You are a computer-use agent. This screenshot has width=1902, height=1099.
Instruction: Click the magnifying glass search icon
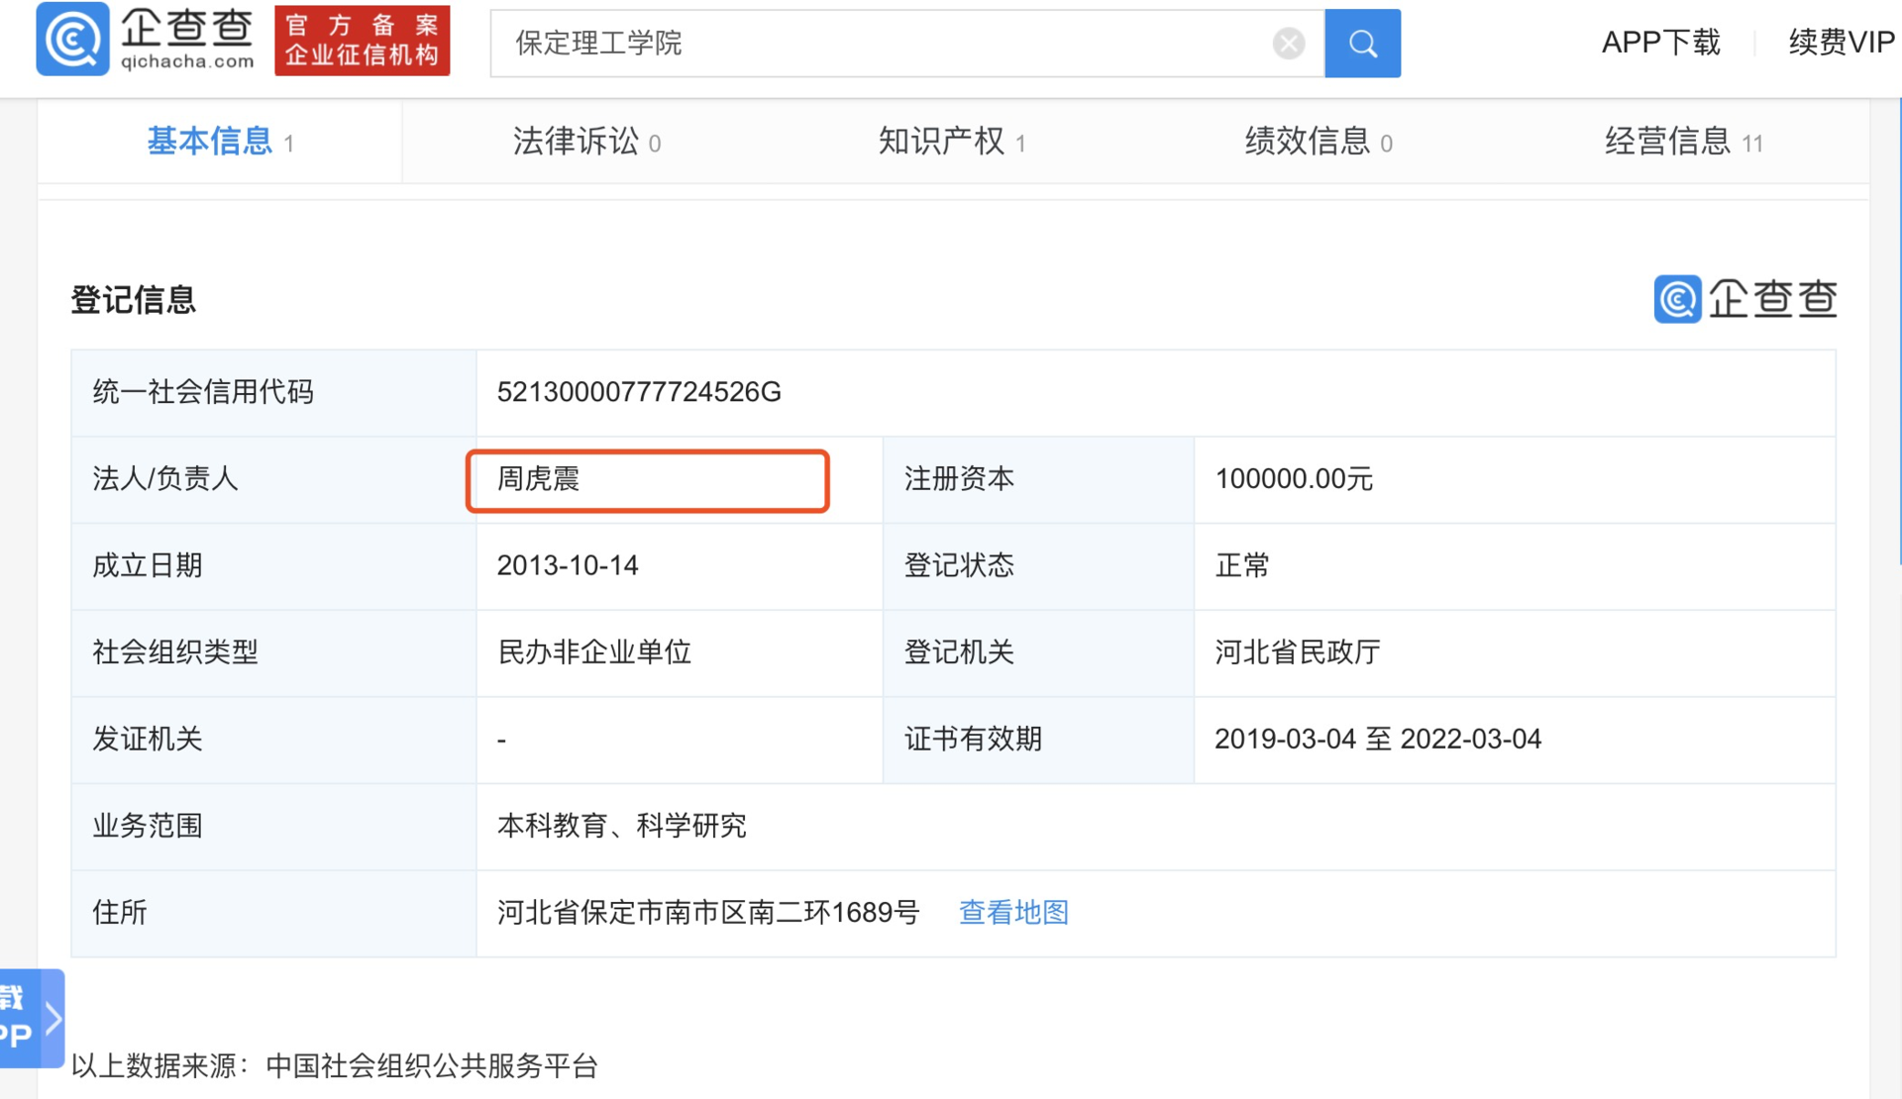1362,43
